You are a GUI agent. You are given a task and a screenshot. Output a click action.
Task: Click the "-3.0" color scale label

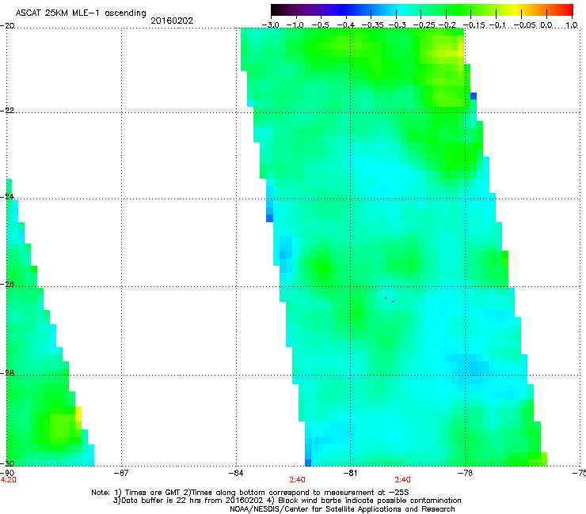point(270,25)
